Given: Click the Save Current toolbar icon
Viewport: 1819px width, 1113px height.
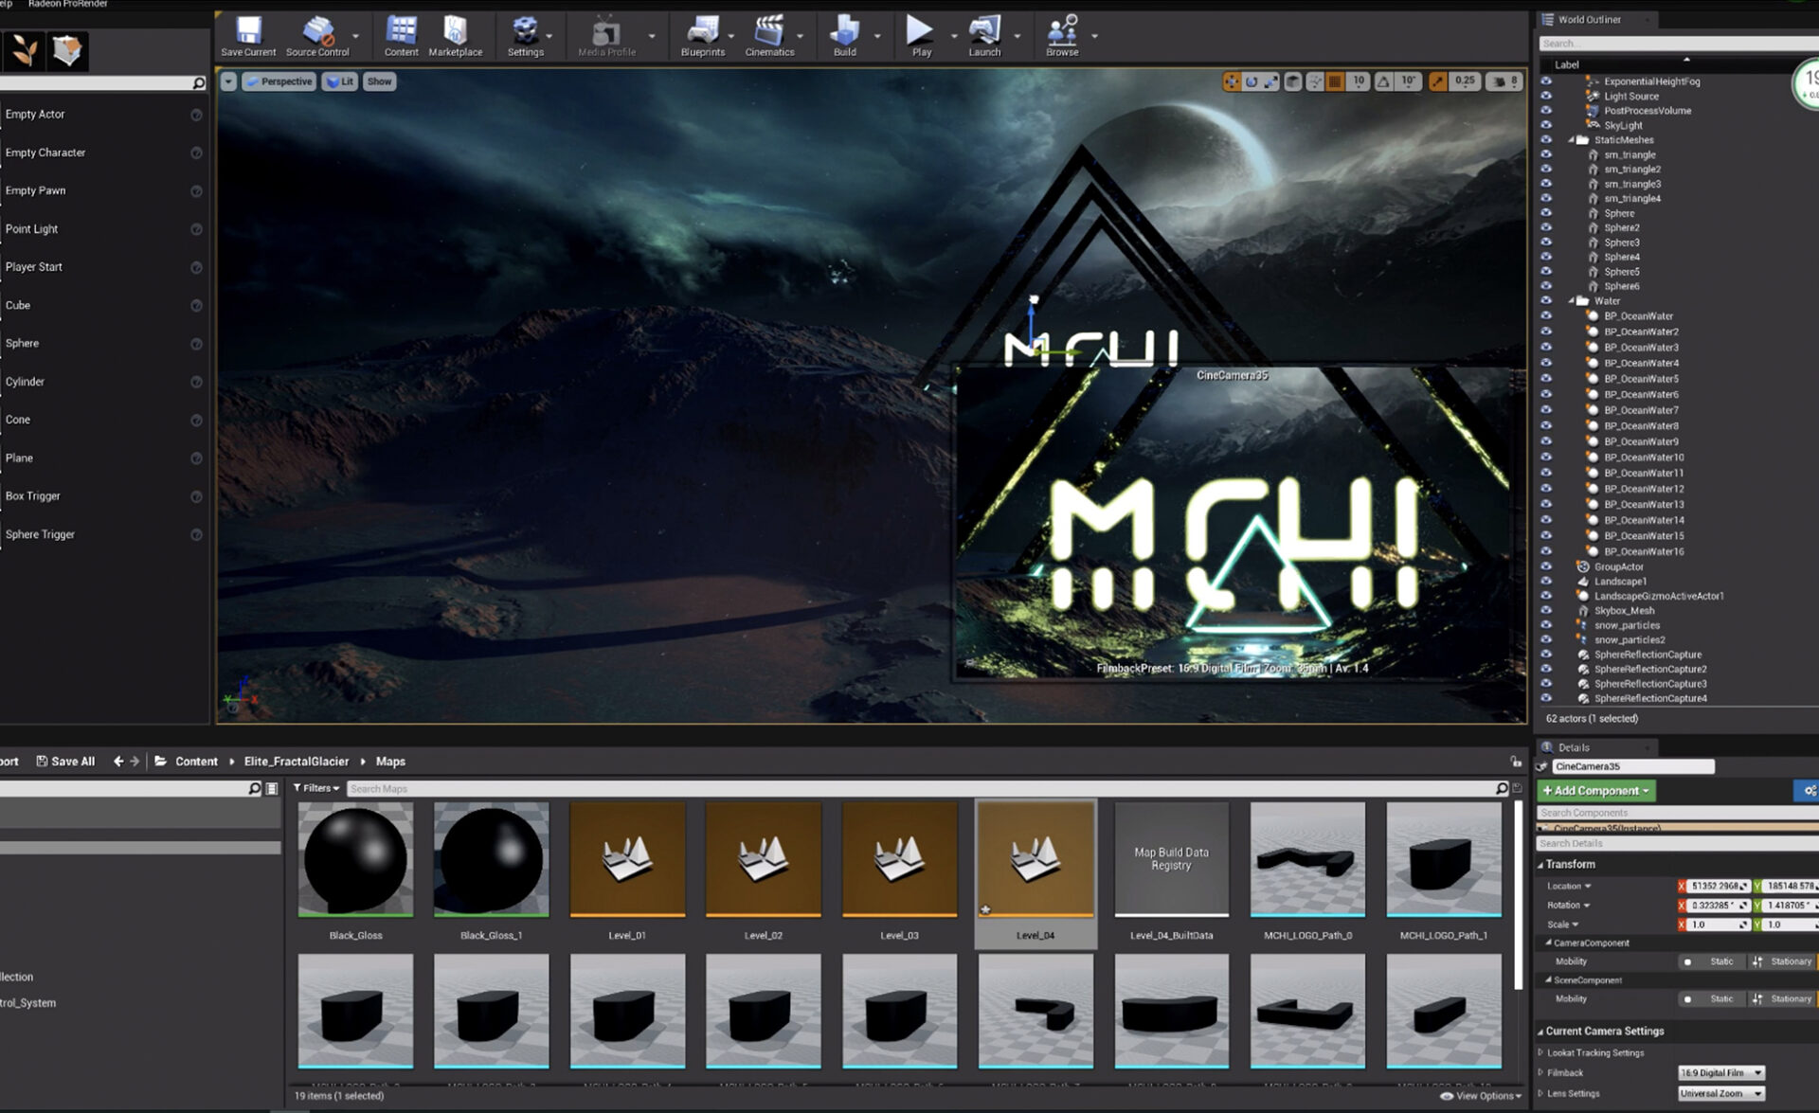Looking at the screenshot, I should click(248, 36).
